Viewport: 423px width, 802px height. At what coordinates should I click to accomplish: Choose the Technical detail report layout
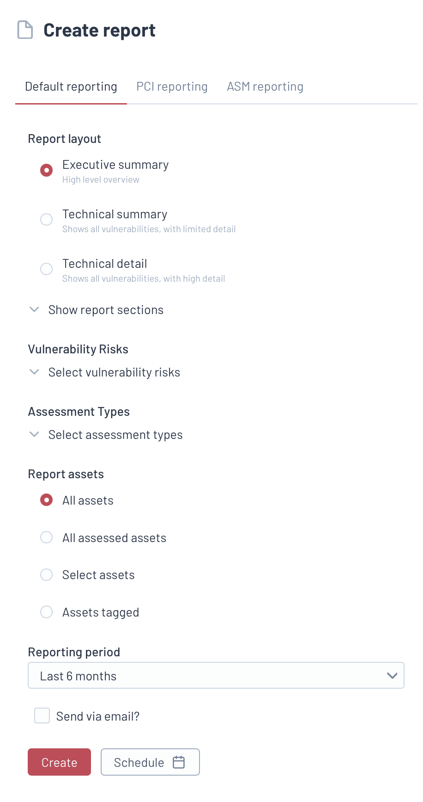tap(47, 269)
